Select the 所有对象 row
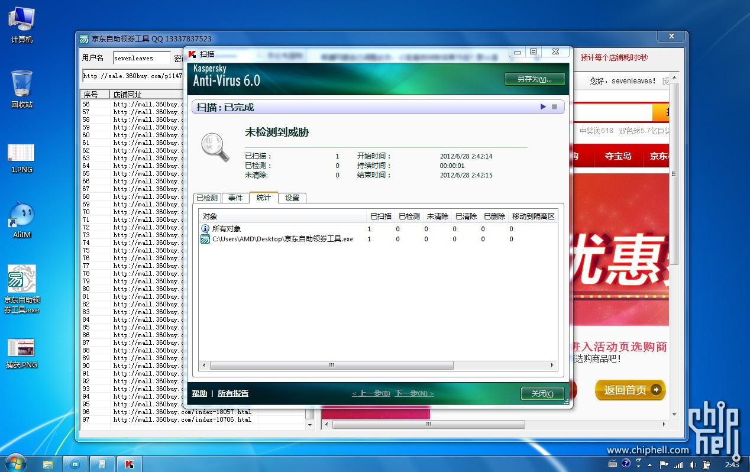Screen dimensions: 750x472 [x=377, y=228]
